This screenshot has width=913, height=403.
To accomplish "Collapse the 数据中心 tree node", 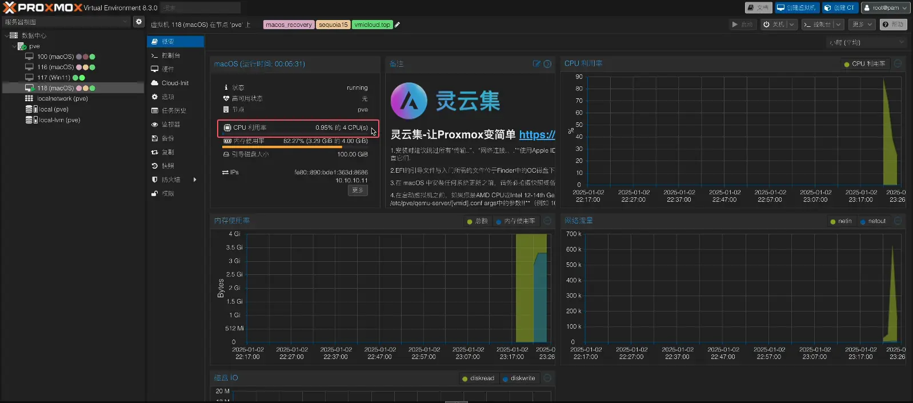I will click(6, 35).
